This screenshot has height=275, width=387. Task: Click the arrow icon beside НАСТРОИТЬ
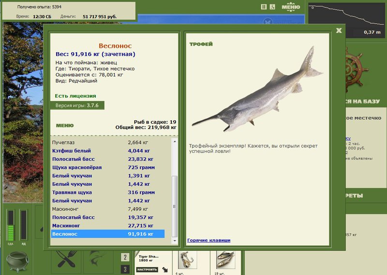[165, 270]
